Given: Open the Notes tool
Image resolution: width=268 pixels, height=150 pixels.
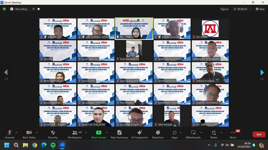Looking at the screenshot, I should pos(214,134).
